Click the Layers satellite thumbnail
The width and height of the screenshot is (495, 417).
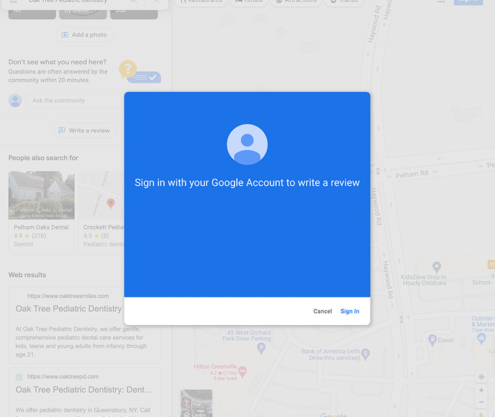(196, 403)
